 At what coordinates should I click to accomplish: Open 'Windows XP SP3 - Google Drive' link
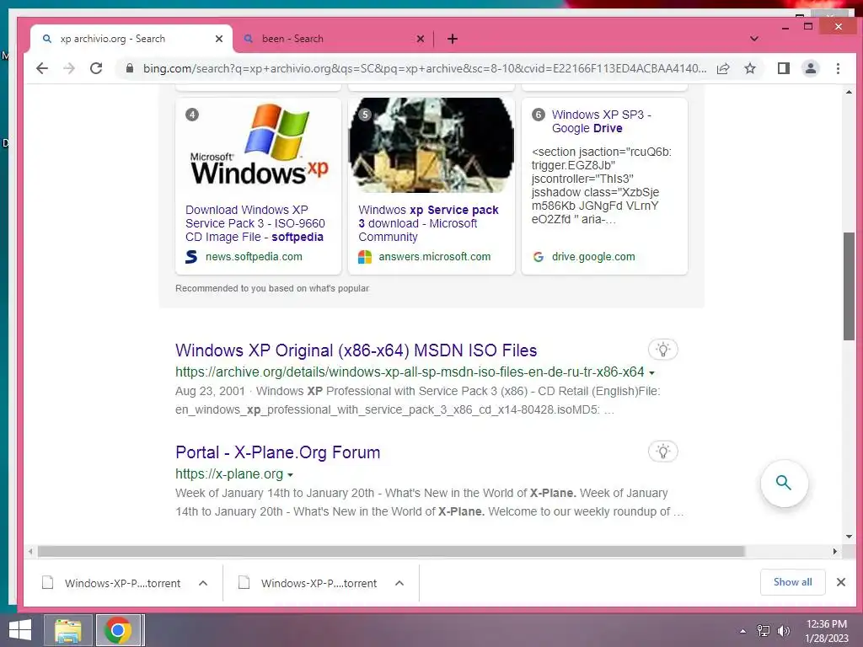(602, 121)
